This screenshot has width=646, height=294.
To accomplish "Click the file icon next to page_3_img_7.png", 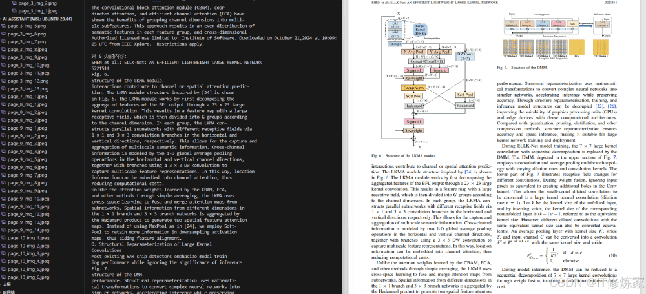I will point(4,41).
